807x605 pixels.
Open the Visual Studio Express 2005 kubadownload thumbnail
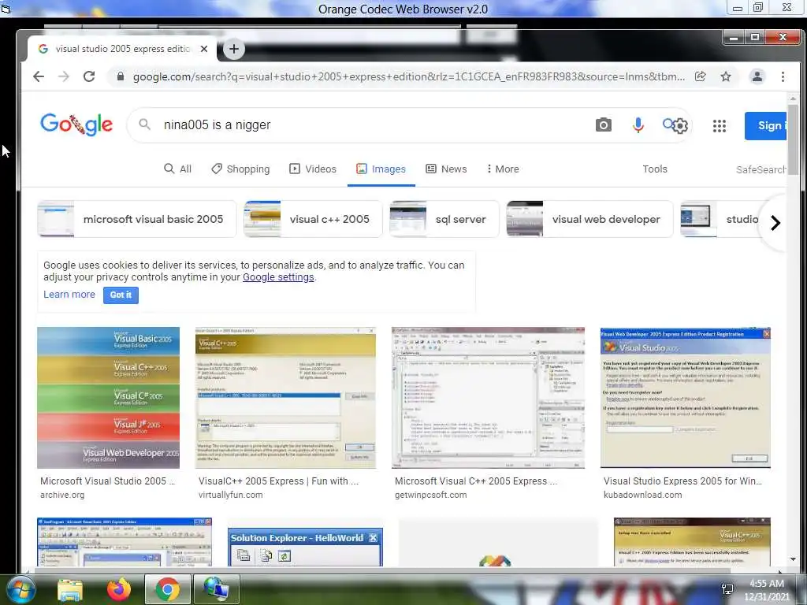[685, 398]
